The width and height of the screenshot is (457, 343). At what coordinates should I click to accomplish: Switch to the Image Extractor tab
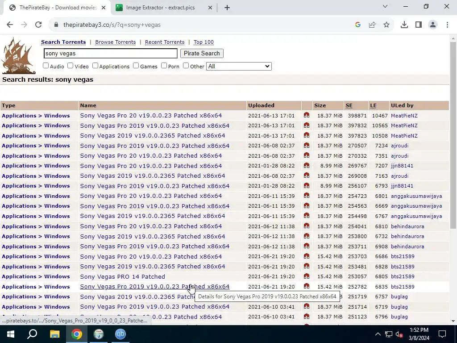tap(160, 8)
